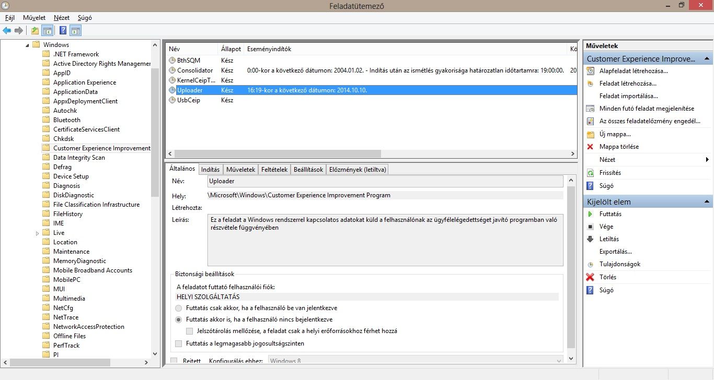This screenshot has height=380, width=714.
Task: Open the Súgó menu in menu bar
Action: (x=85, y=17)
